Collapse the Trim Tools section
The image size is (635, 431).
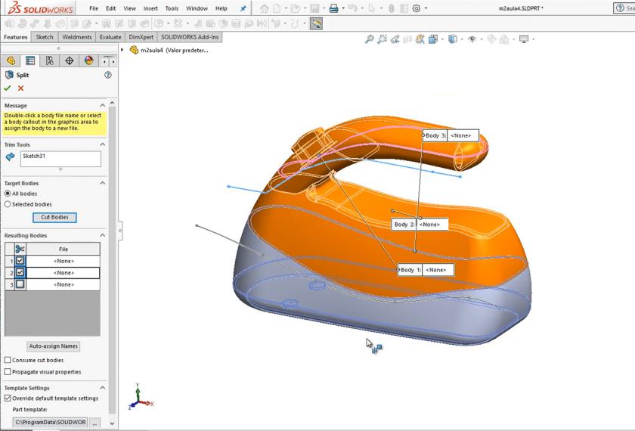click(103, 144)
